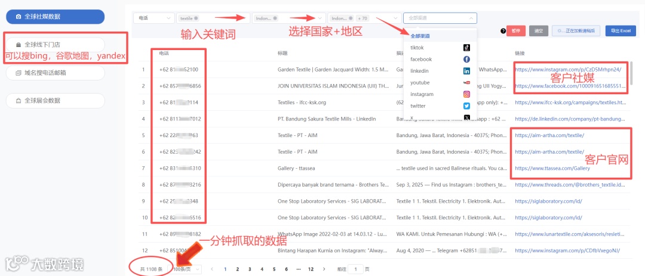This screenshot has width=645, height=276.
Task: Click the 导出 Excel export button
Action: (x=621, y=31)
